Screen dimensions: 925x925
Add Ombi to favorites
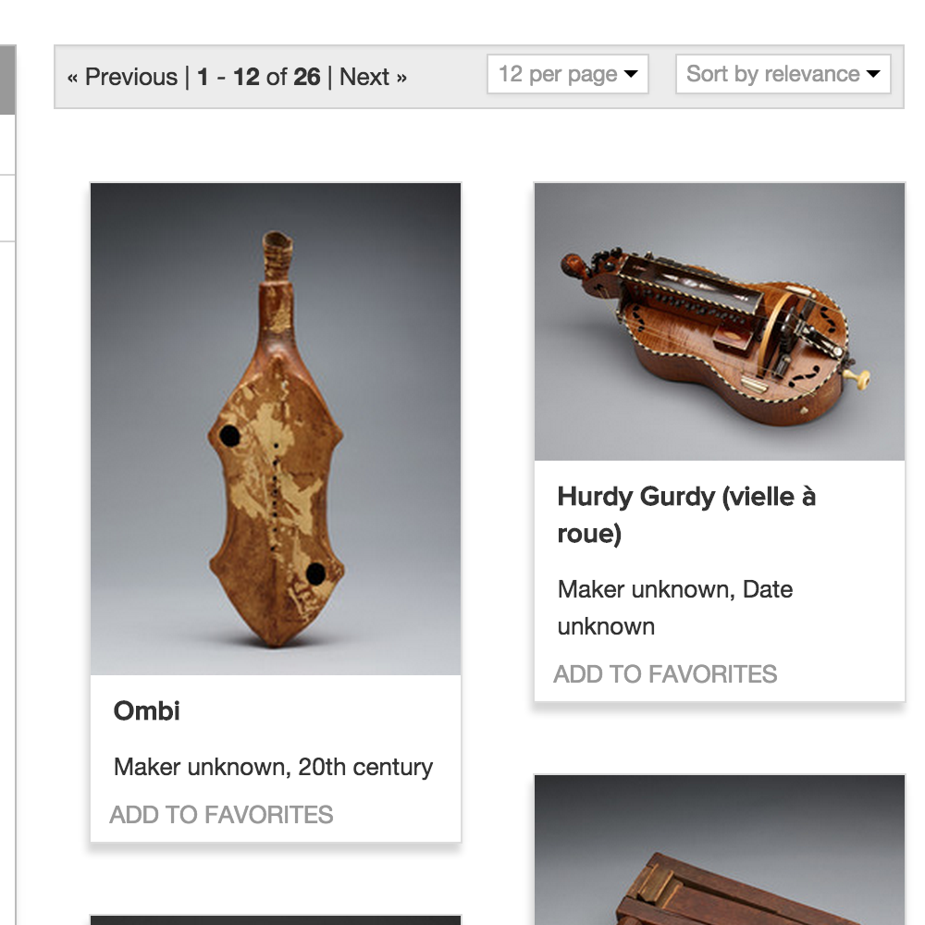point(221,815)
